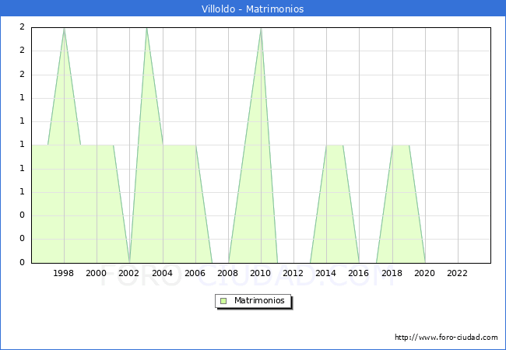Click the 2002 label on x-axis

click(129, 273)
